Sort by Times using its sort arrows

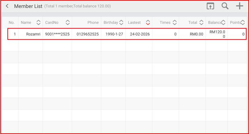pyautogui.click(x=175, y=22)
